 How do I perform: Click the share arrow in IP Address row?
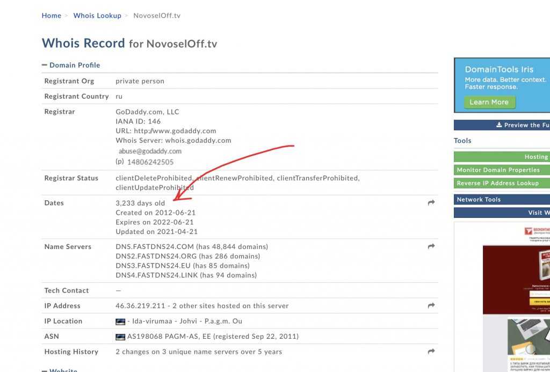(431, 305)
